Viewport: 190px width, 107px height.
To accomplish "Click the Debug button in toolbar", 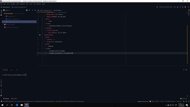I will (x=178, y=7).
